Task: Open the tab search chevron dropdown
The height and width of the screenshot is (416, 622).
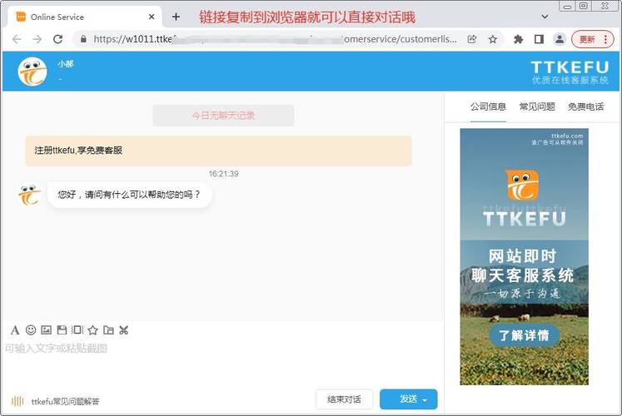Action: pos(545,16)
